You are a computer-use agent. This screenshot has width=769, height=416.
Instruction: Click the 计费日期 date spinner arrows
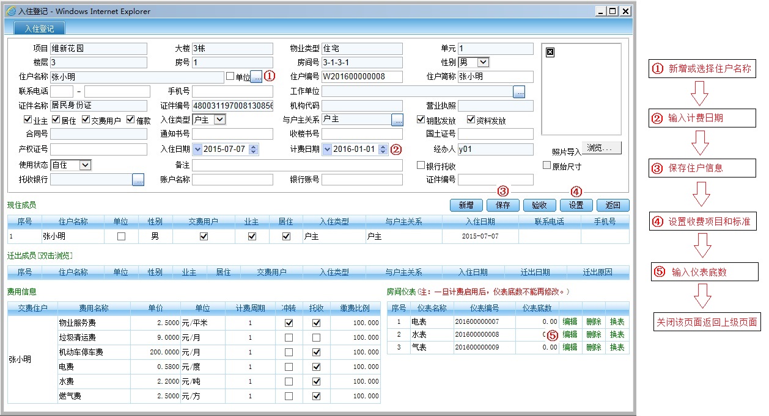(x=383, y=149)
